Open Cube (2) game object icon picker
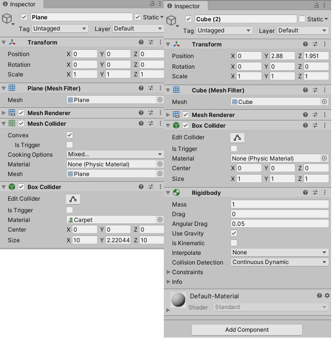Screen dimensions: 333x338 pyautogui.click(x=173, y=21)
